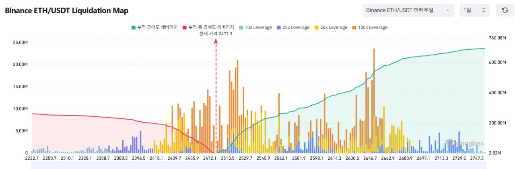Viewport: 515px width, 169px height.
Task: Toggle 25x Leverage series visibility
Action: coord(293,27)
